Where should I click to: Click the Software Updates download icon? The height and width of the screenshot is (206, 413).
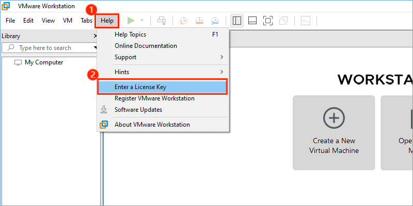point(104,110)
